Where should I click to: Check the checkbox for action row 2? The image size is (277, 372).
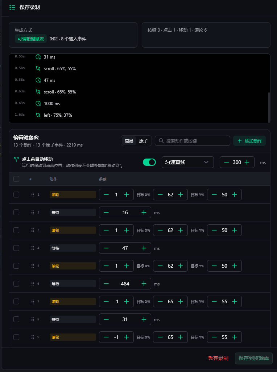pos(16,212)
